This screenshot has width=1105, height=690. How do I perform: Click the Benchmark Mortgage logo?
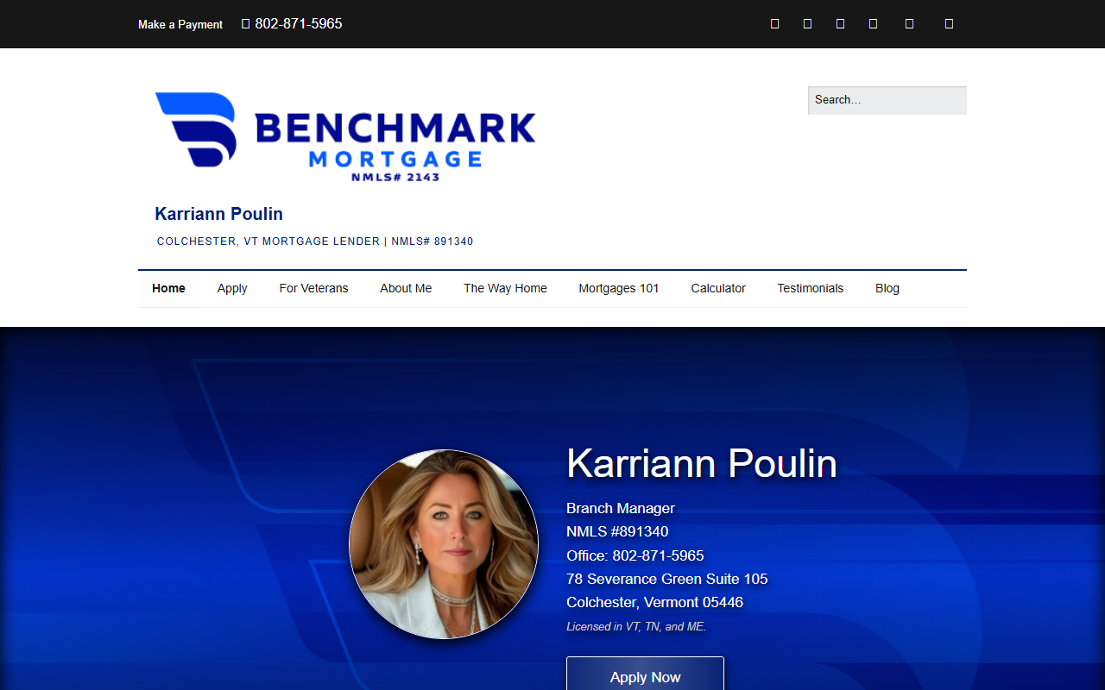[345, 137]
